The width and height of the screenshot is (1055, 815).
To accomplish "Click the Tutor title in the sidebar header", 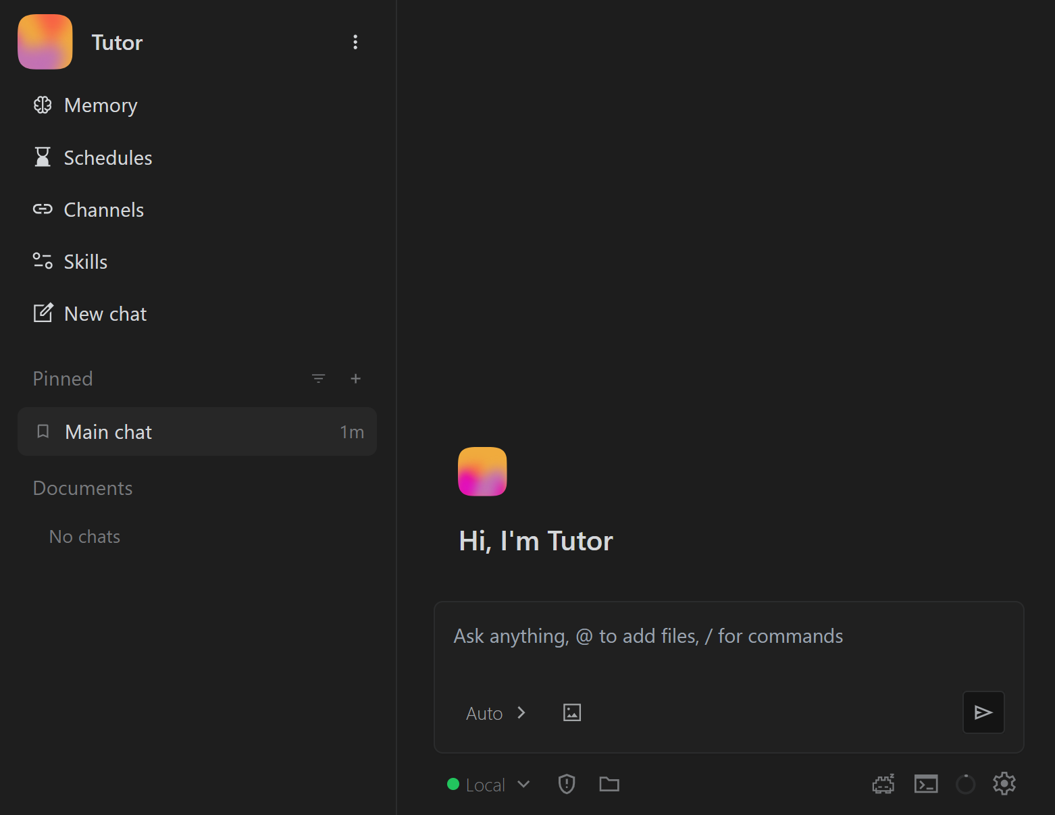I will tap(118, 43).
